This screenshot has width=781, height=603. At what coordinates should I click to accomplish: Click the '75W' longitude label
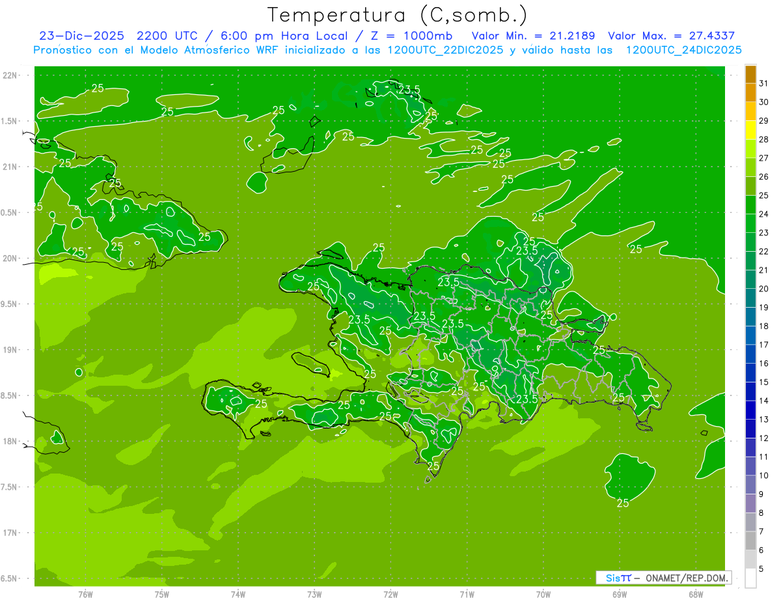click(x=162, y=595)
